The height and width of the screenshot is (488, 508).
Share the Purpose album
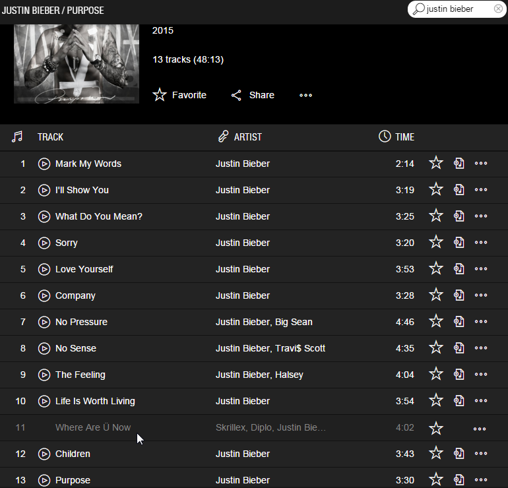pos(253,95)
